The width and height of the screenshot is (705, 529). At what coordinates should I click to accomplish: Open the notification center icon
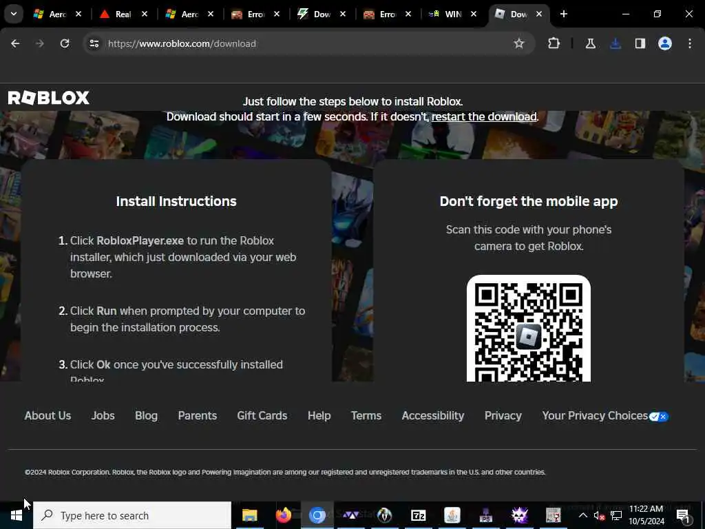tap(683, 517)
